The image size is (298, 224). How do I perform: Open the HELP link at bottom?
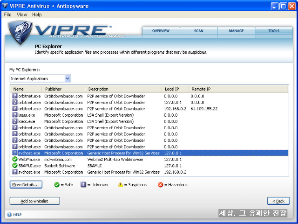[17, 215]
